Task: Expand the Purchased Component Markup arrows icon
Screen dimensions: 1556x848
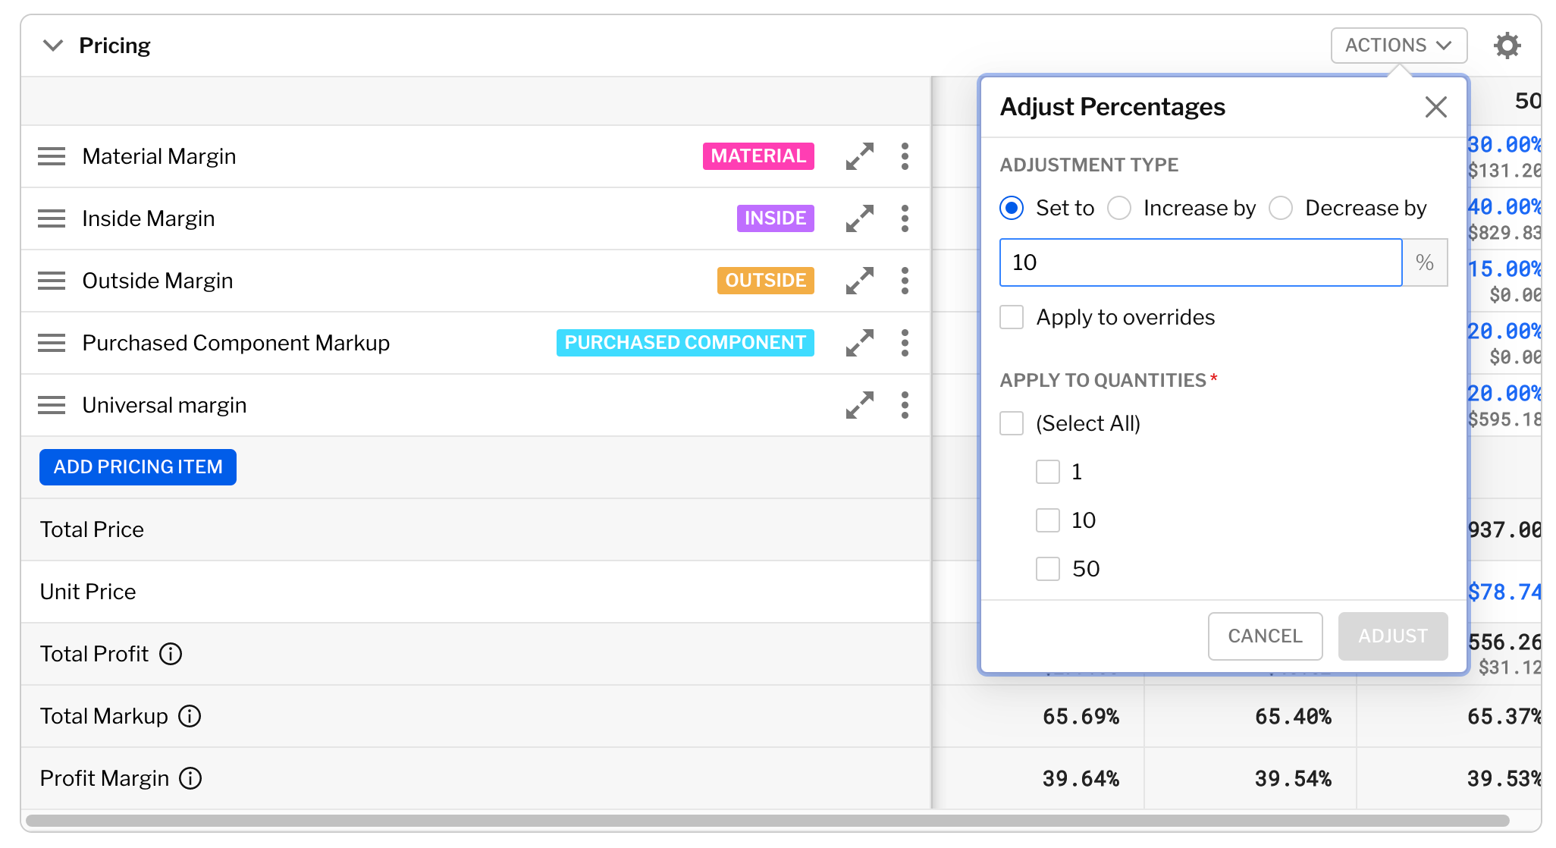Action: [x=859, y=343]
